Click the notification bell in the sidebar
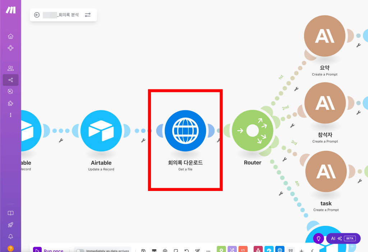This screenshot has height=252, width=368. click(10, 236)
